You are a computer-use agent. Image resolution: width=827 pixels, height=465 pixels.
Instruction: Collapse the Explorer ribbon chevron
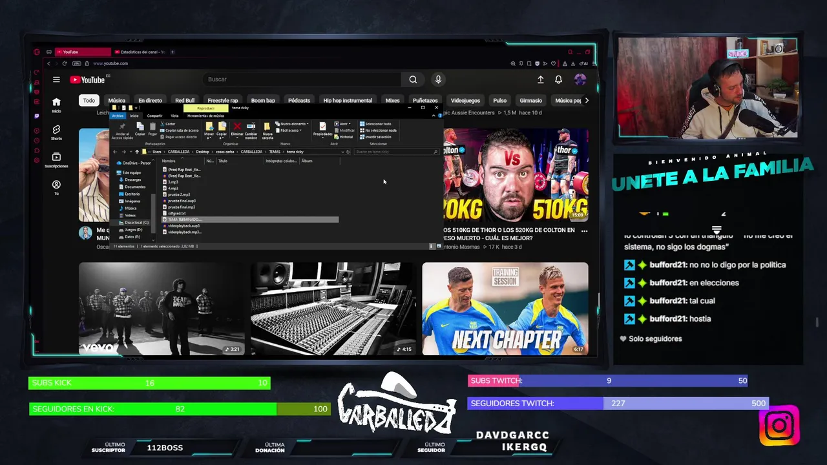(434, 116)
